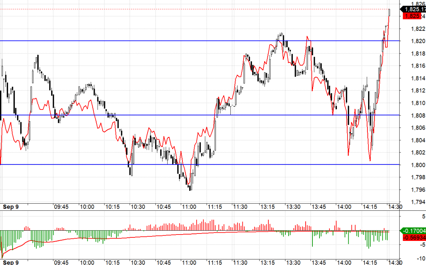Click the last candle at the chart's top right
Screen dimensions: 426x265
tap(389, 12)
